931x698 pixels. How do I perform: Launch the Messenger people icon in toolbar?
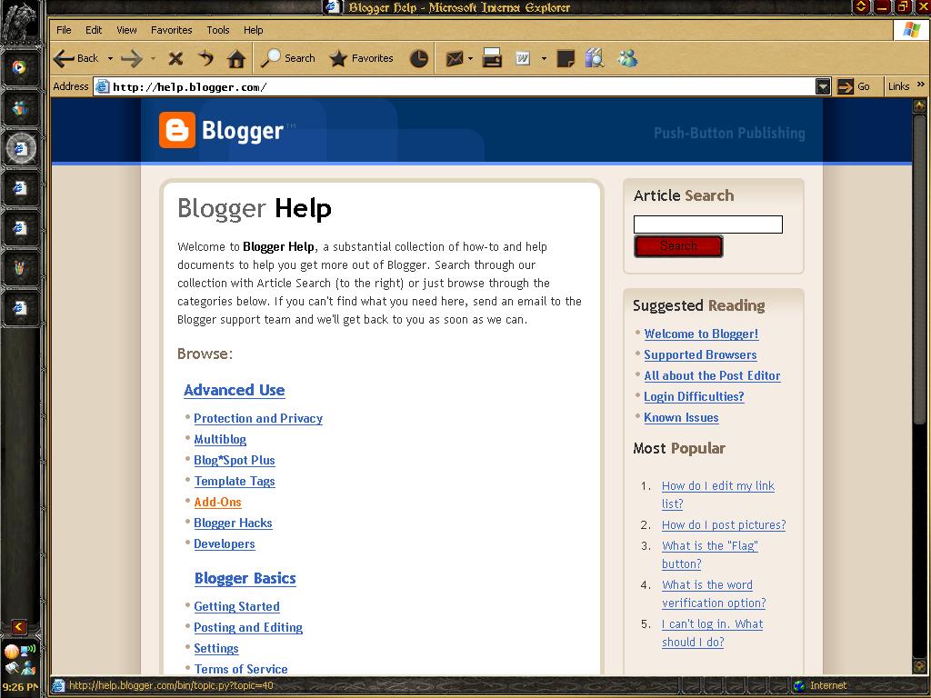pos(627,57)
